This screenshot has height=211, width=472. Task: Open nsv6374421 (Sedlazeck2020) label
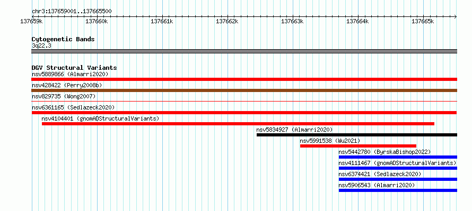(x=380, y=174)
